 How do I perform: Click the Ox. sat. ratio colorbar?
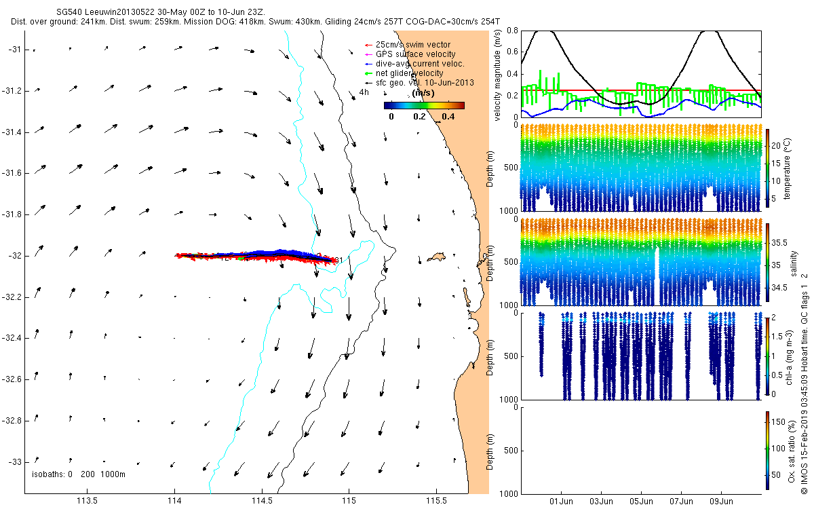coord(767,450)
